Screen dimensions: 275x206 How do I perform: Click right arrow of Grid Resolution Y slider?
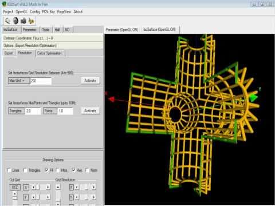click(94, 197)
